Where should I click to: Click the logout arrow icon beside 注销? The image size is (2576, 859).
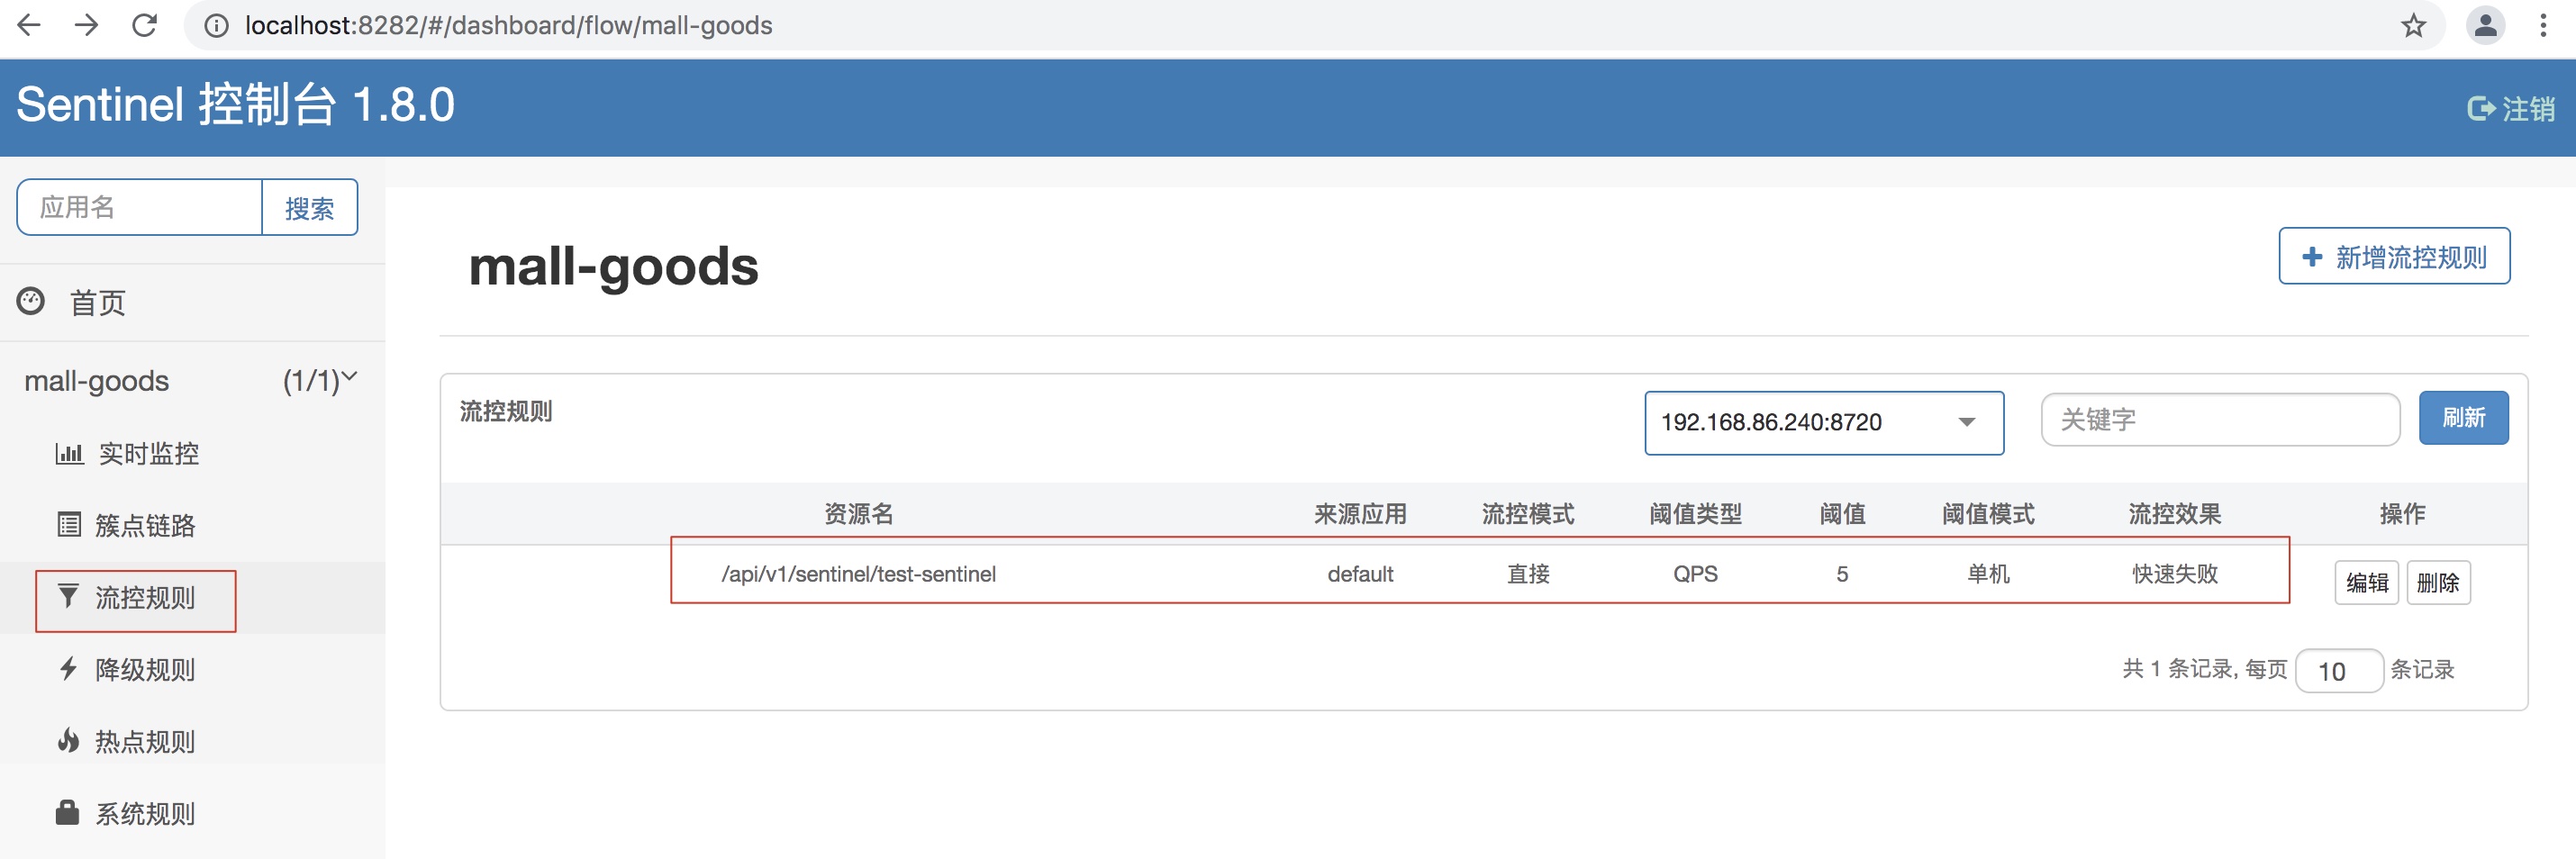2481,108
